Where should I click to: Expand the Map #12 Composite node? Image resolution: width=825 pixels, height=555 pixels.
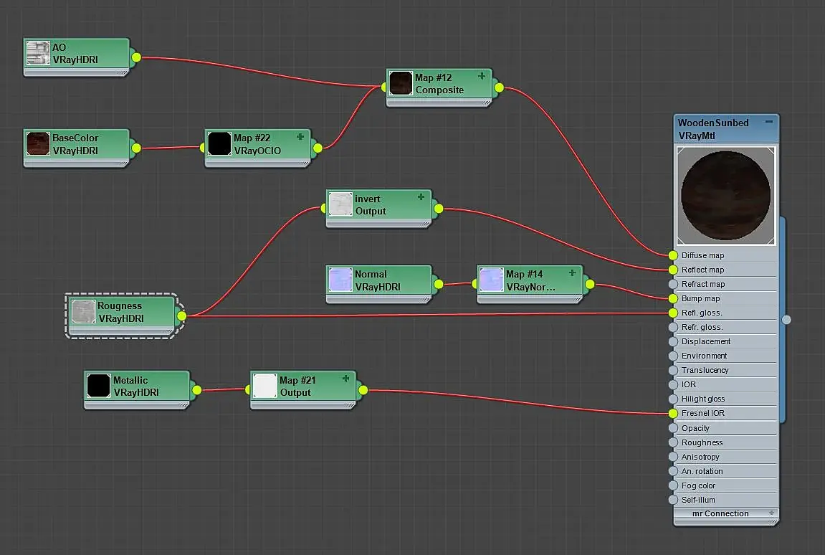point(482,76)
